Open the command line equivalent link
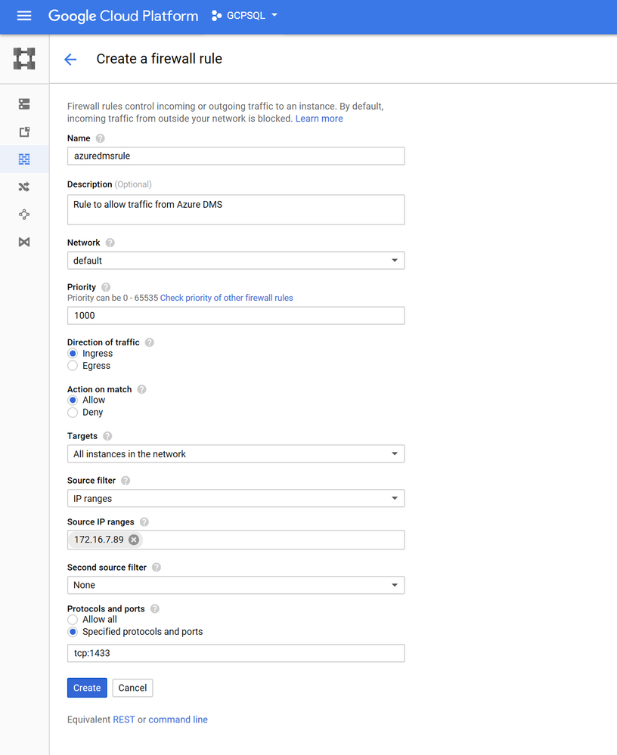Screen dimensions: 617x755 (x=178, y=719)
